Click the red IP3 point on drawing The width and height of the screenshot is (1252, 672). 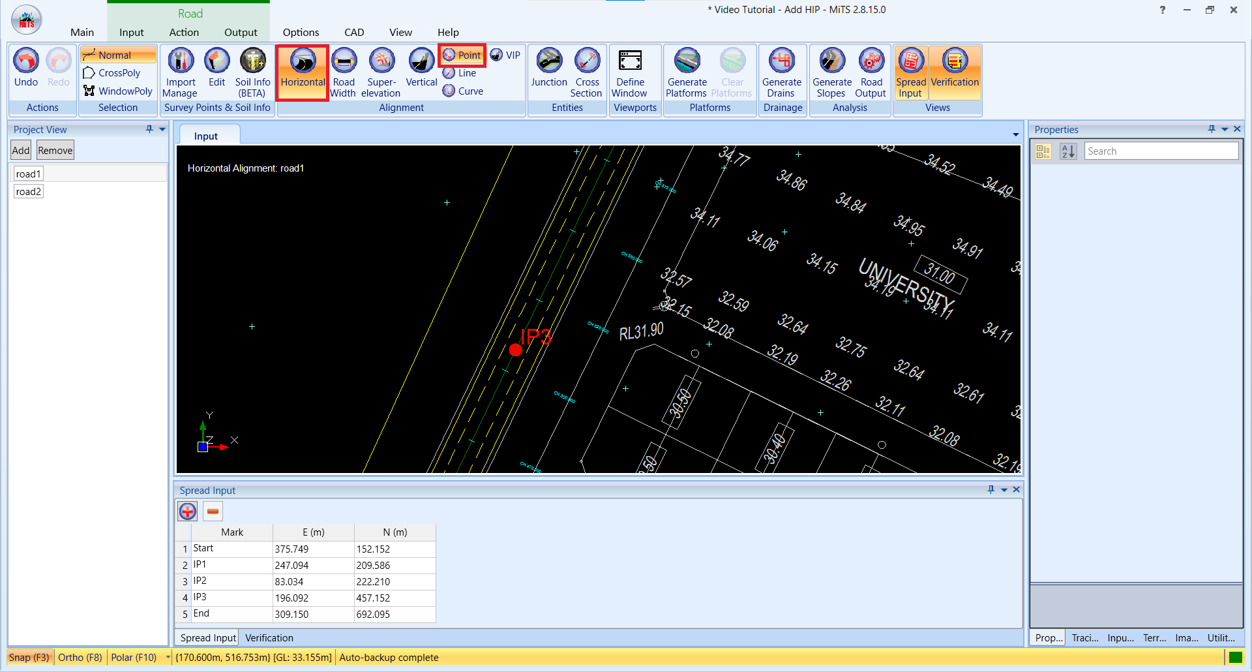515,350
